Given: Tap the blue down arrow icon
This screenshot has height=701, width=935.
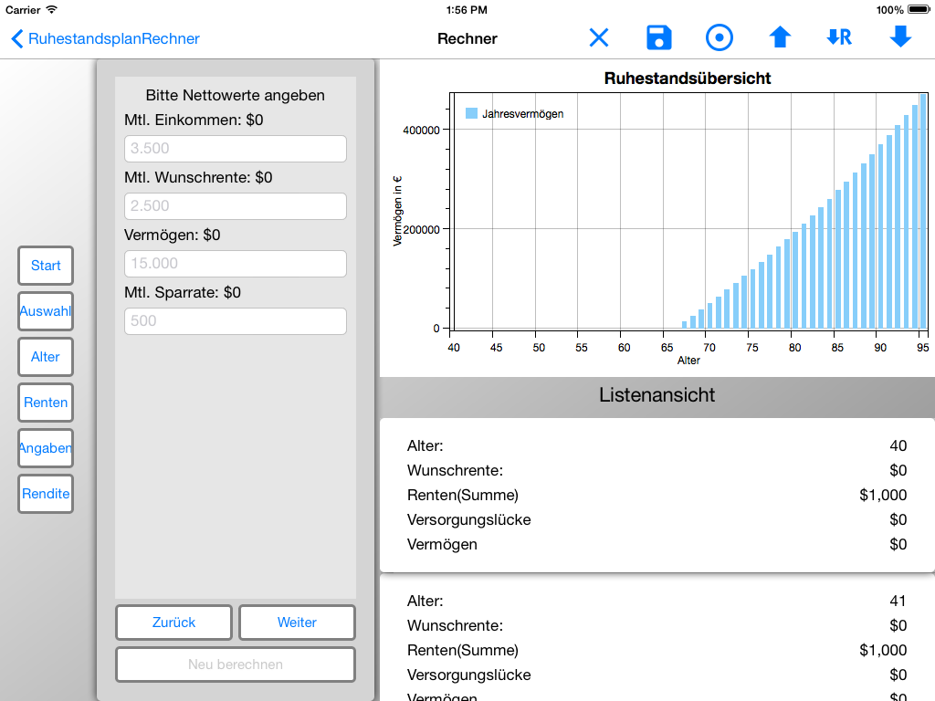Looking at the screenshot, I should point(900,37).
